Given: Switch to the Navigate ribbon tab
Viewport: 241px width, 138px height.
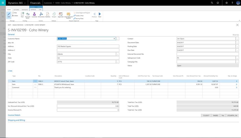Looking at the screenshot, I should pyautogui.click(x=25, y=10).
